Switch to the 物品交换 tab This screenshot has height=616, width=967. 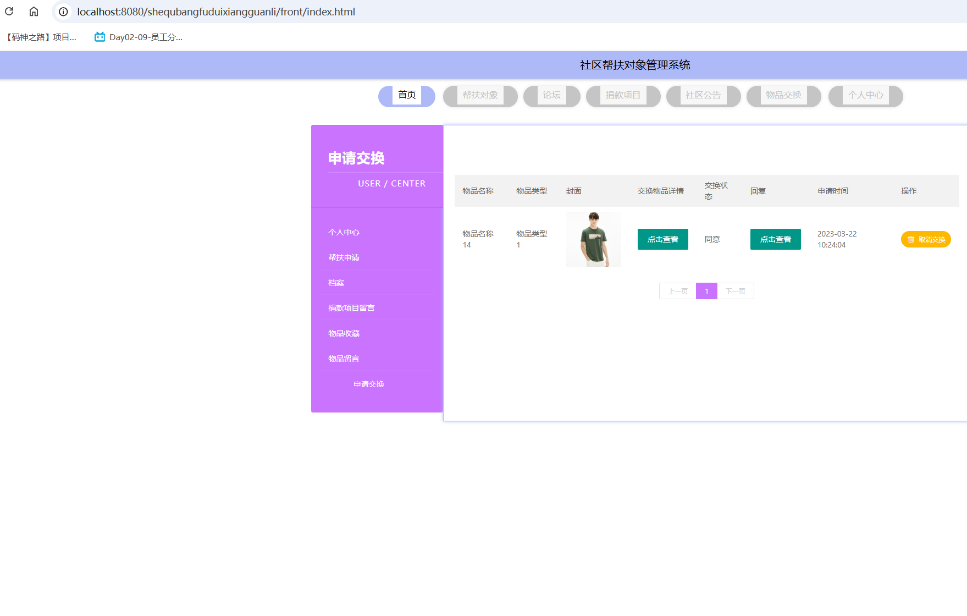[x=783, y=95]
